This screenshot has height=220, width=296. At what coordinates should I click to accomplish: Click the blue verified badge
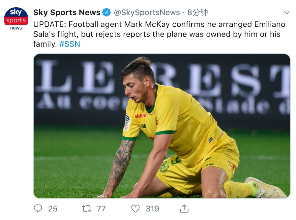[x=106, y=13]
